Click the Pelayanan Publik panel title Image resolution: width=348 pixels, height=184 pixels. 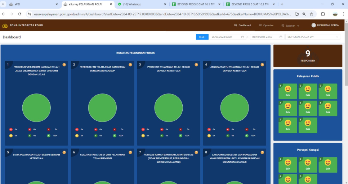(x=308, y=77)
